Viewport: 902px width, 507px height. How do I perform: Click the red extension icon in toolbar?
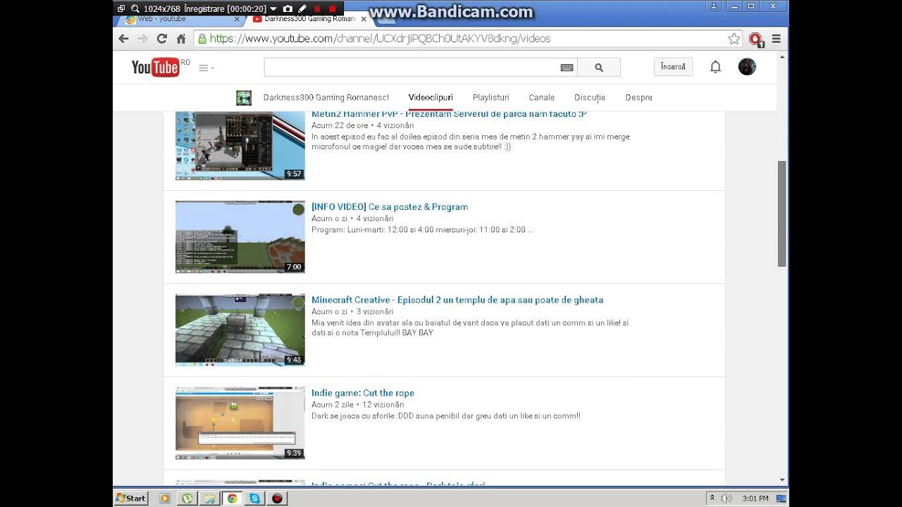pyautogui.click(x=755, y=39)
